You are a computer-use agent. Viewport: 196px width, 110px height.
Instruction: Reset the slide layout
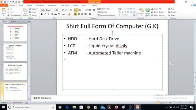(32, 12)
